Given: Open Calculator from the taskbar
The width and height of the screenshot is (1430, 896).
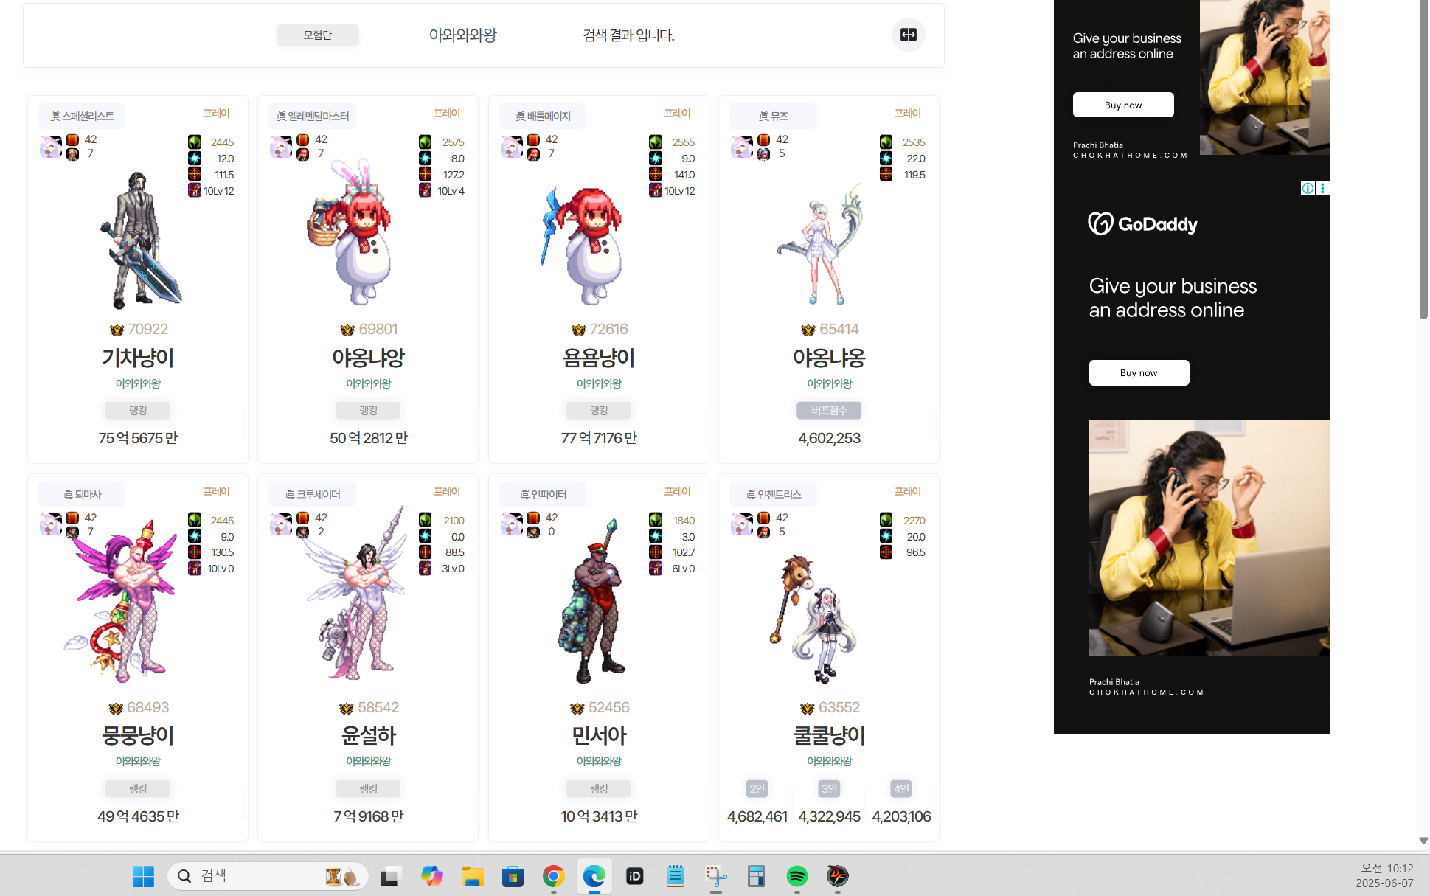Looking at the screenshot, I should (756, 876).
